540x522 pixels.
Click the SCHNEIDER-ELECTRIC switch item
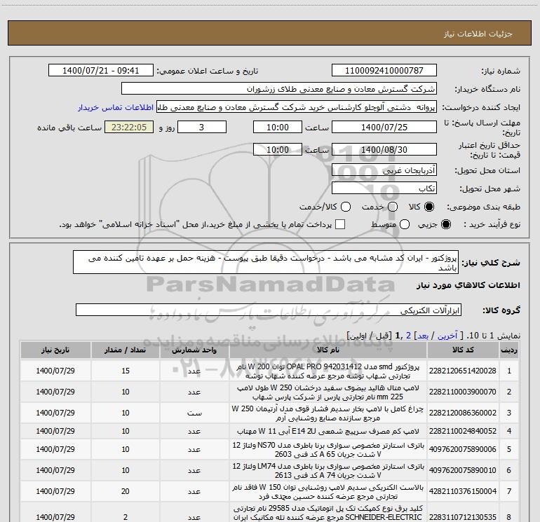click(x=328, y=513)
